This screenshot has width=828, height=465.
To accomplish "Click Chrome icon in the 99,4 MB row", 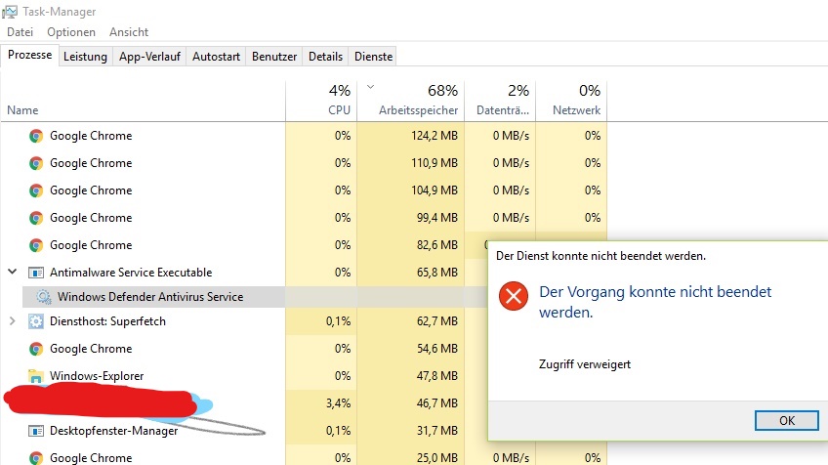I will click(x=36, y=218).
